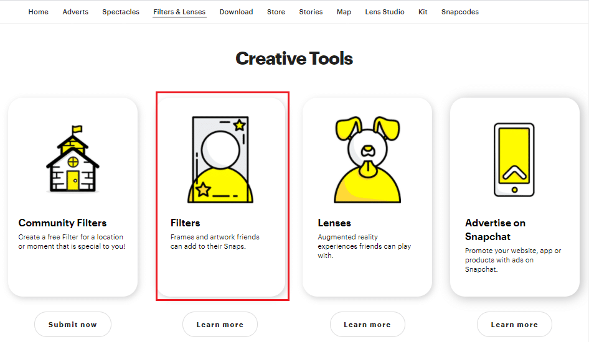Click Learn more under Lenses
This screenshot has height=342, width=589.
tap(367, 325)
